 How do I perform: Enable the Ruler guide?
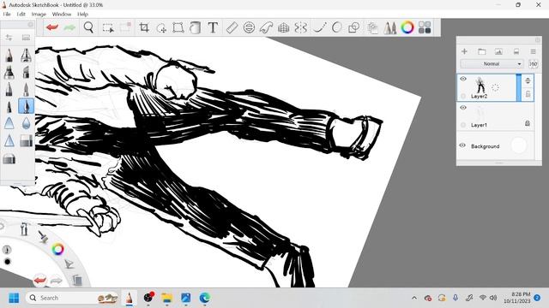[x=232, y=27]
